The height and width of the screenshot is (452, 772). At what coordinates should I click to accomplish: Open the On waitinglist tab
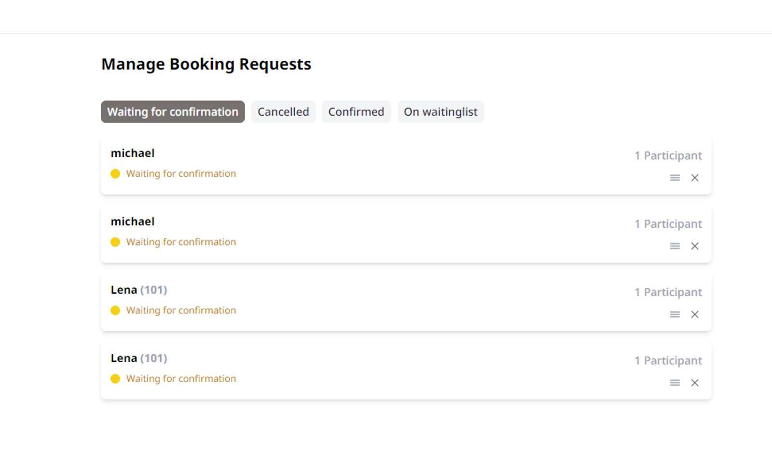pyautogui.click(x=441, y=112)
